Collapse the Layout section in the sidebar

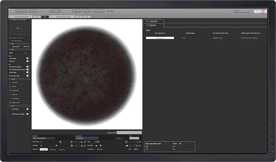tap(9, 79)
